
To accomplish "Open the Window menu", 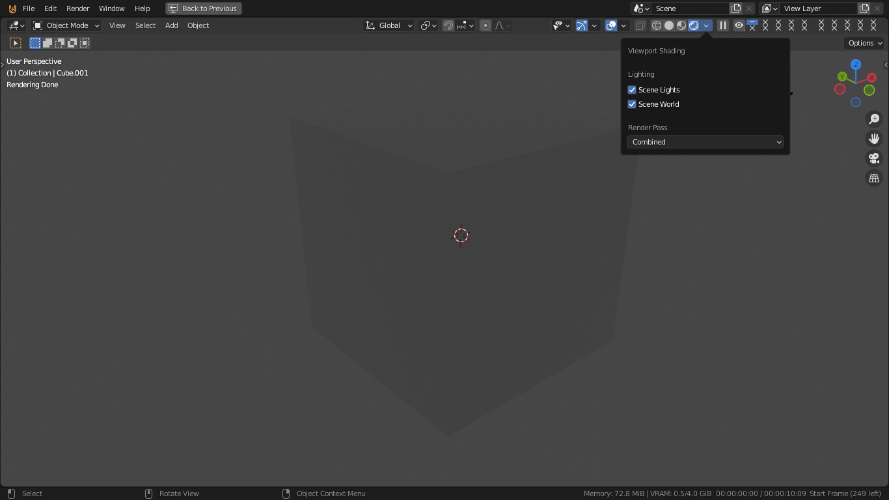I will click(112, 8).
